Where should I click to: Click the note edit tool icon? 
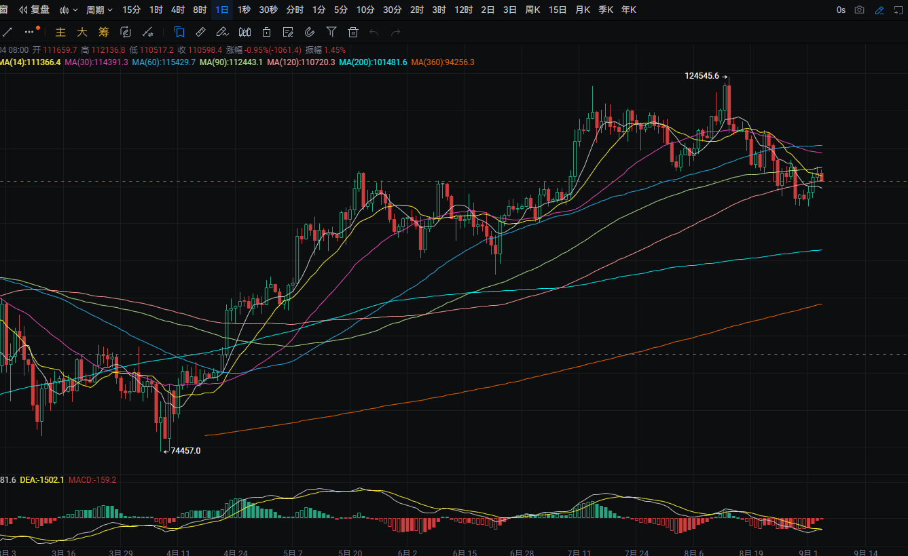[x=288, y=32]
